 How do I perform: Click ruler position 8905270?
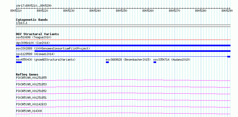point(175,11)
